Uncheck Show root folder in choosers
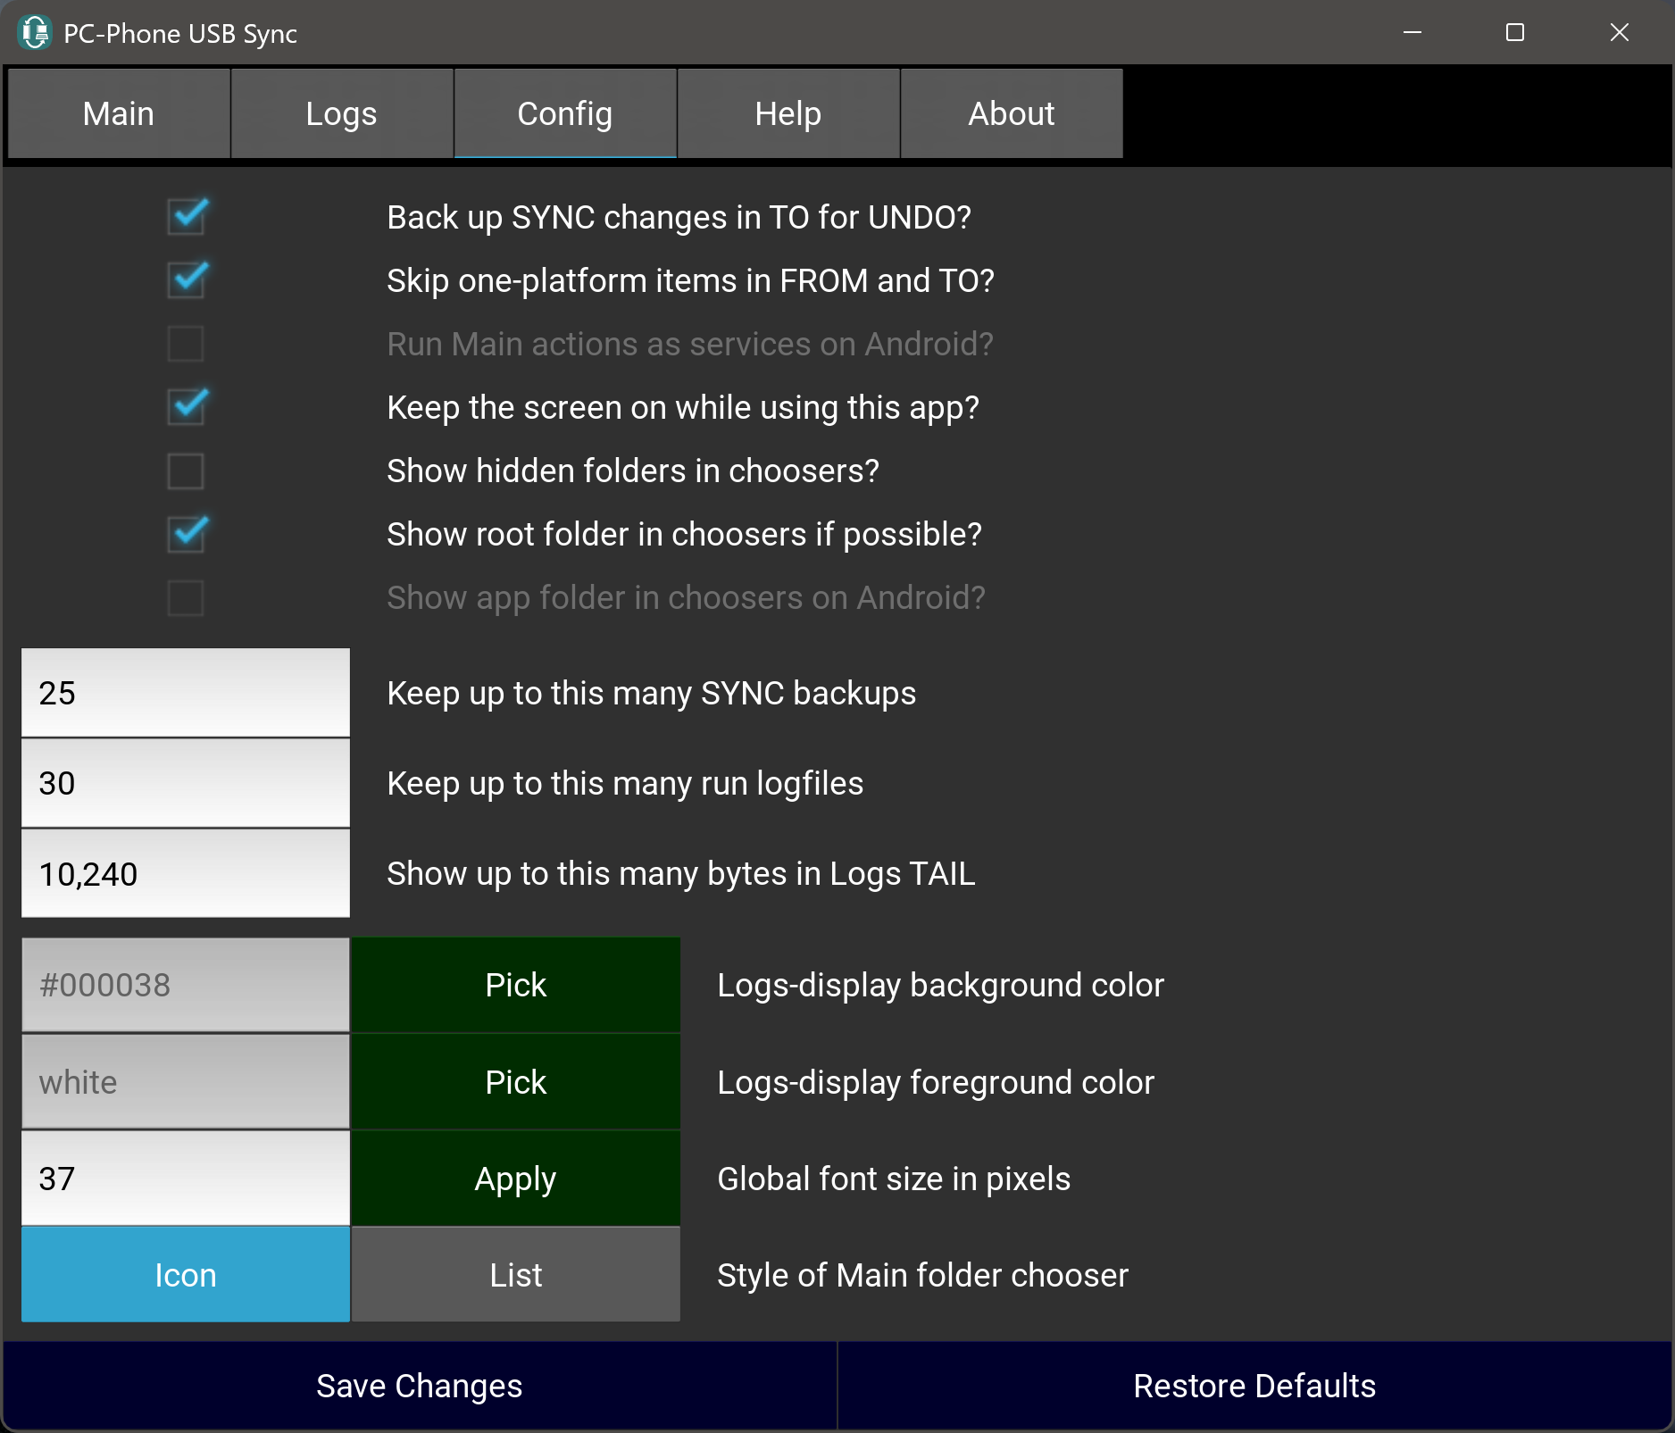The height and width of the screenshot is (1433, 1675). point(186,534)
